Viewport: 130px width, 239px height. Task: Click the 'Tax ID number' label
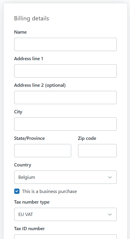[x=29, y=229]
